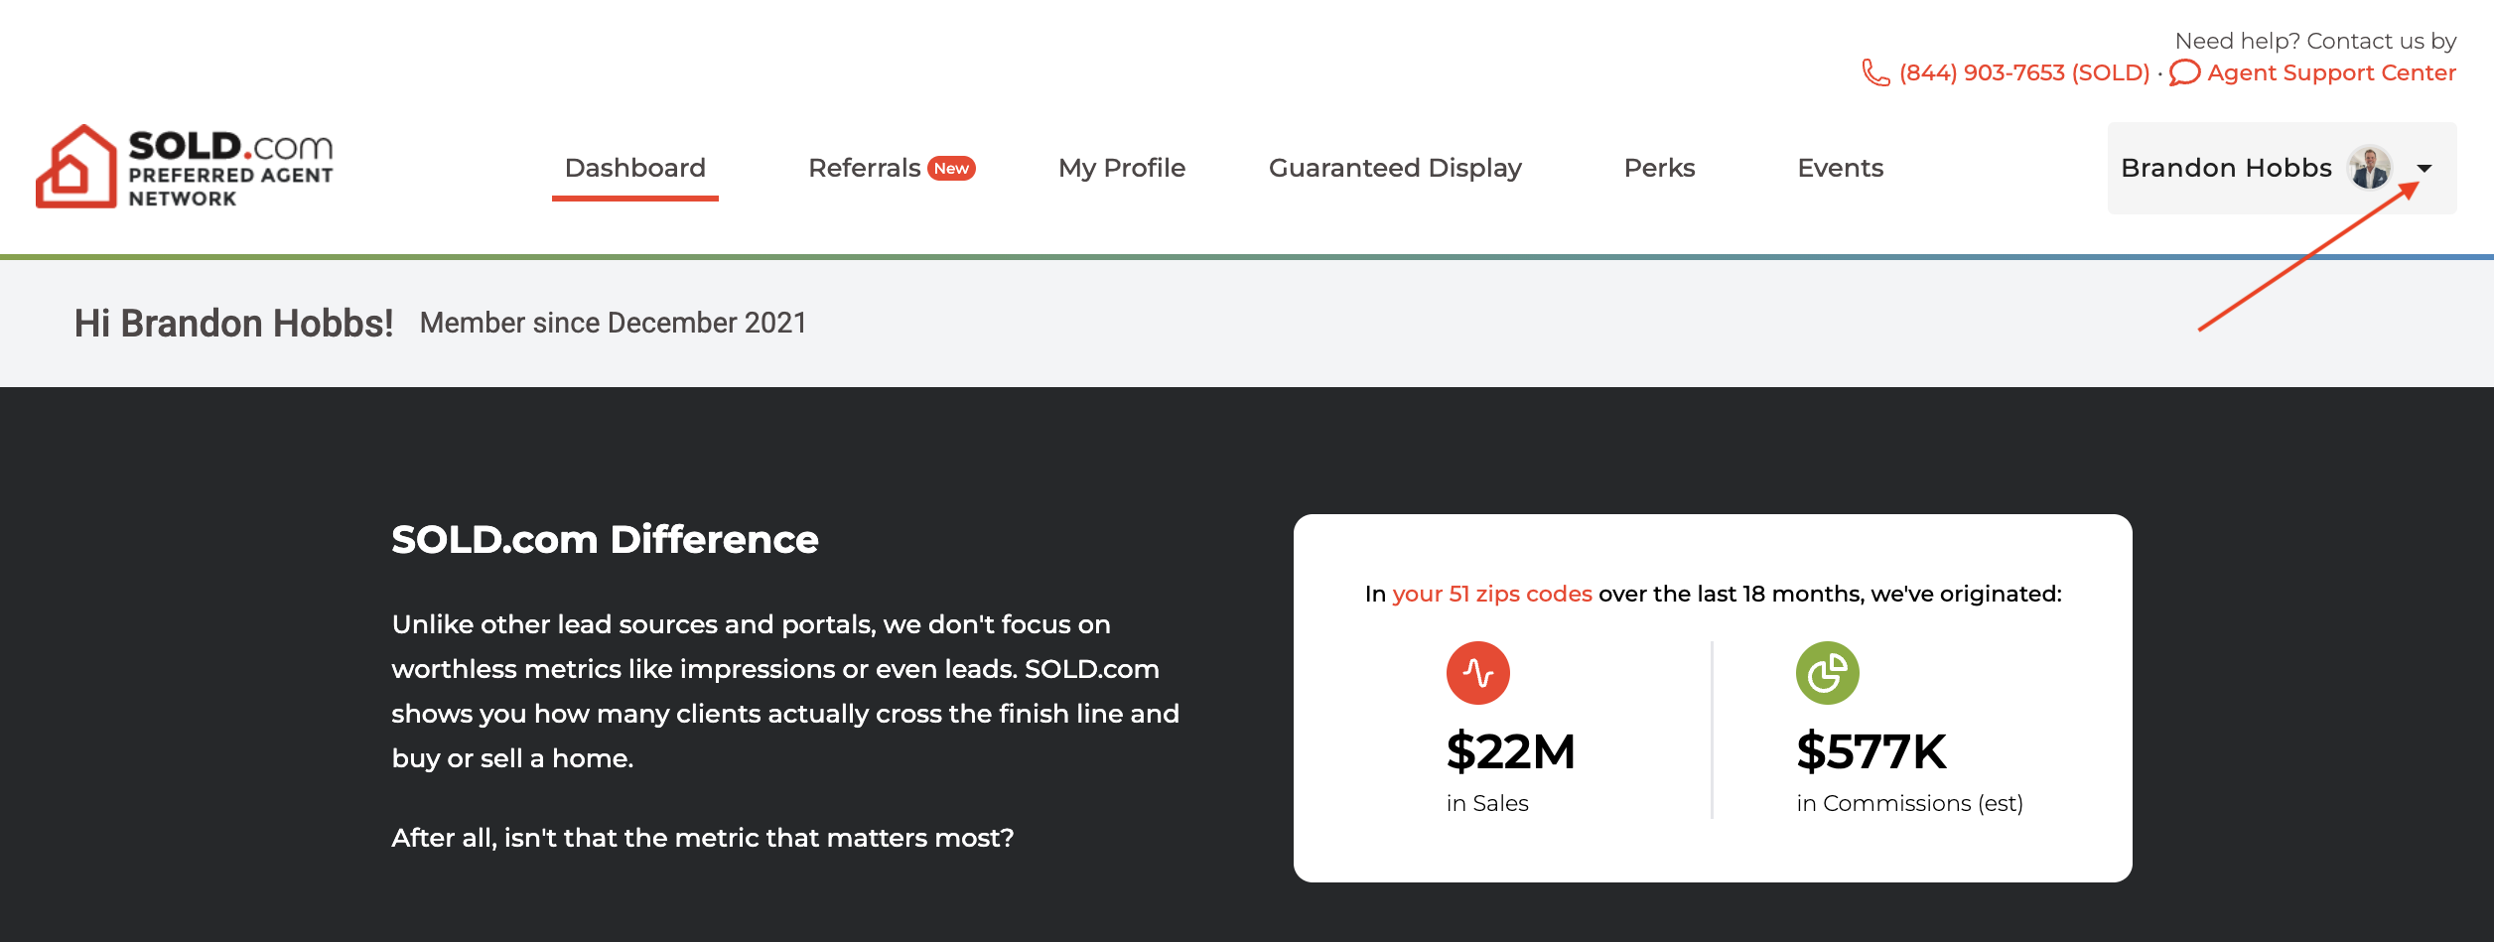Click the chat bubble support icon
Image resolution: width=2494 pixels, height=942 pixels.
pos(2184,73)
